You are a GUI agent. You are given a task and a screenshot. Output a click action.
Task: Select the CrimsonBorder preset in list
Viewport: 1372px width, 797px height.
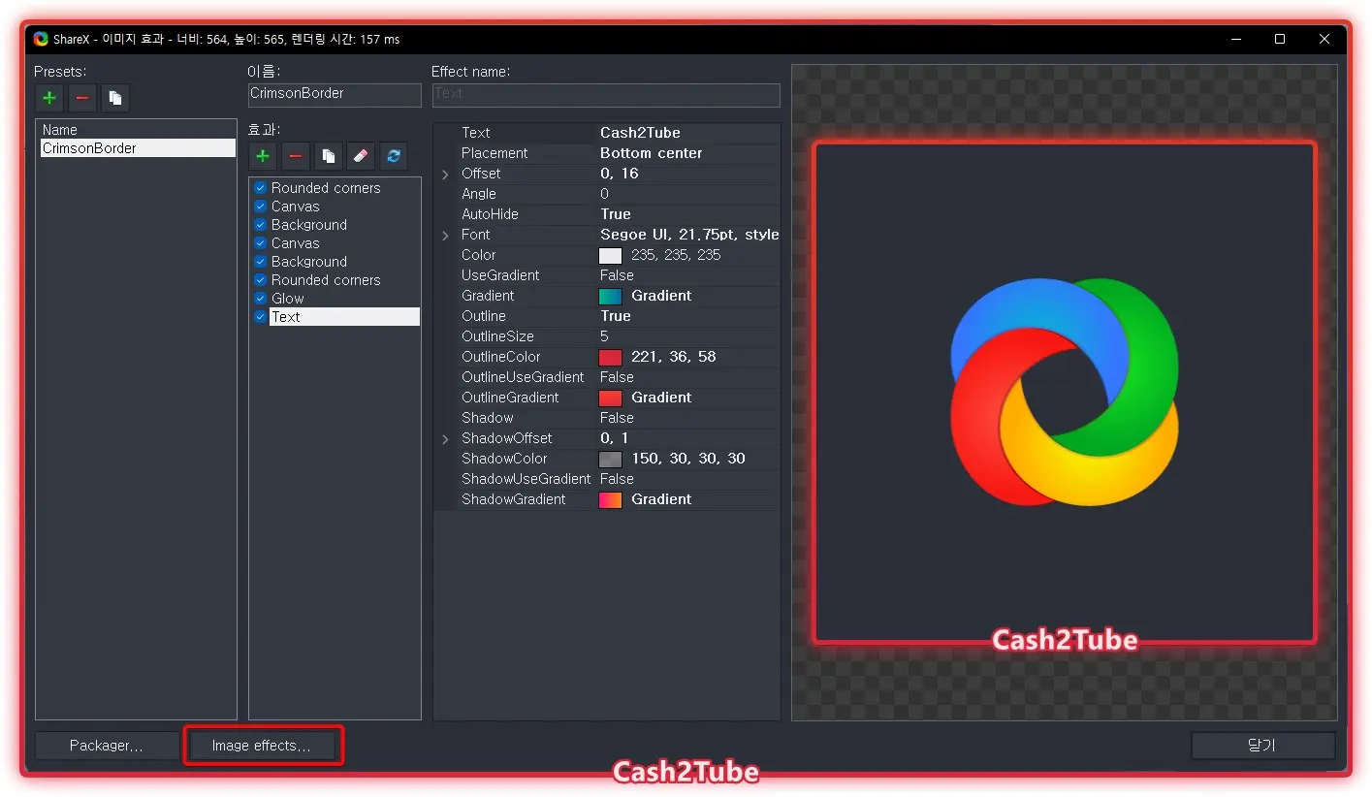[137, 148]
